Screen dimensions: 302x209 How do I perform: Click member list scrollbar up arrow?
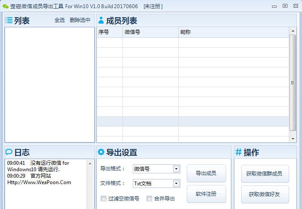tap(293, 31)
